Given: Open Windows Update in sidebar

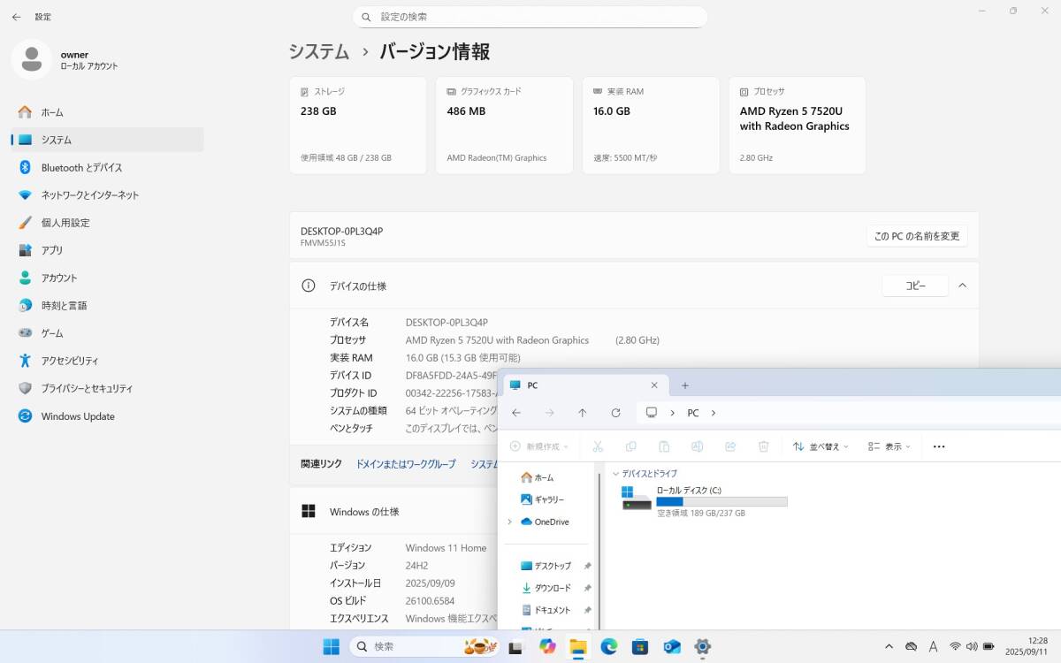Looking at the screenshot, I should pos(78,416).
